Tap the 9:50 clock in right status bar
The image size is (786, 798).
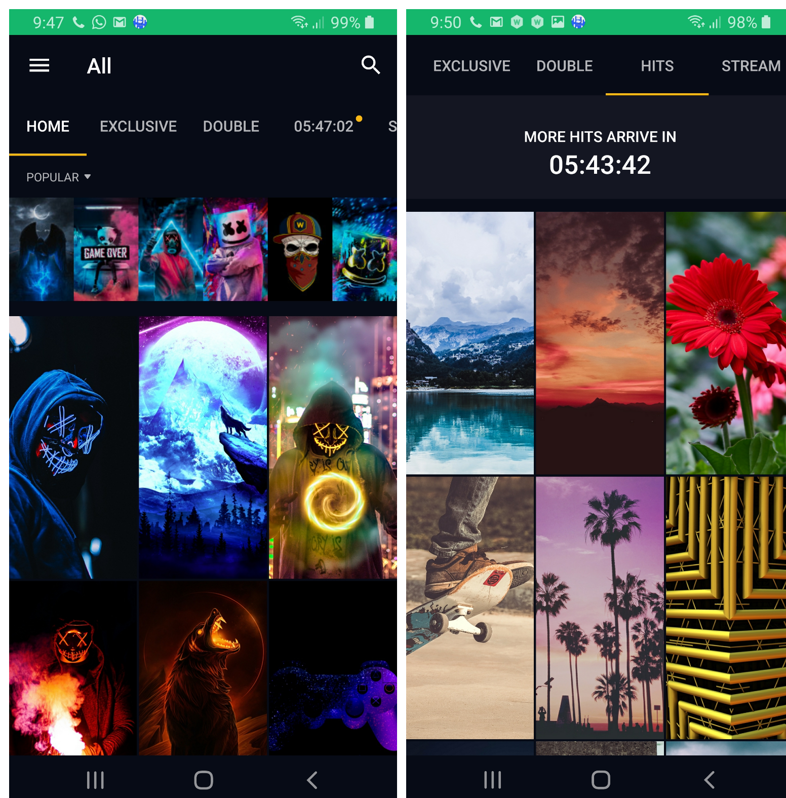point(446,22)
